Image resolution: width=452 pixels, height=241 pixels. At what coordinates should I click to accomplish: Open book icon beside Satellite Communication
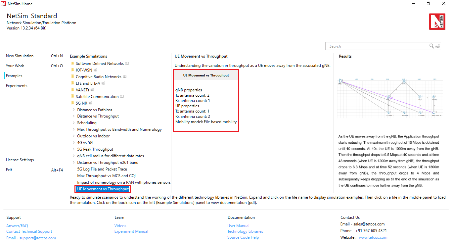pyautogui.click(x=122, y=97)
